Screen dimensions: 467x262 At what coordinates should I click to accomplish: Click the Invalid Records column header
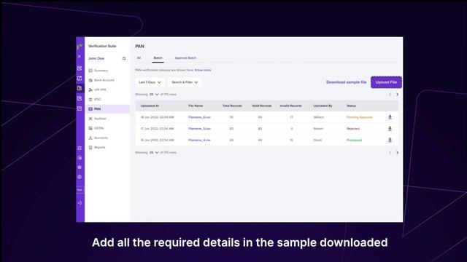click(290, 106)
